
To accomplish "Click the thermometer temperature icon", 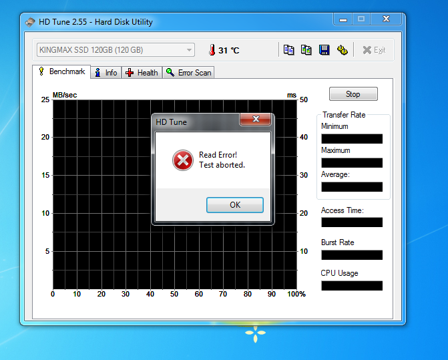I will [x=212, y=49].
